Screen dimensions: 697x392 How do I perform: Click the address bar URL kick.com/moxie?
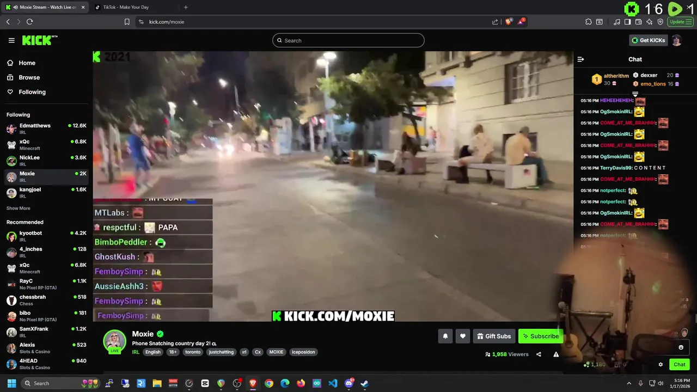167,22
